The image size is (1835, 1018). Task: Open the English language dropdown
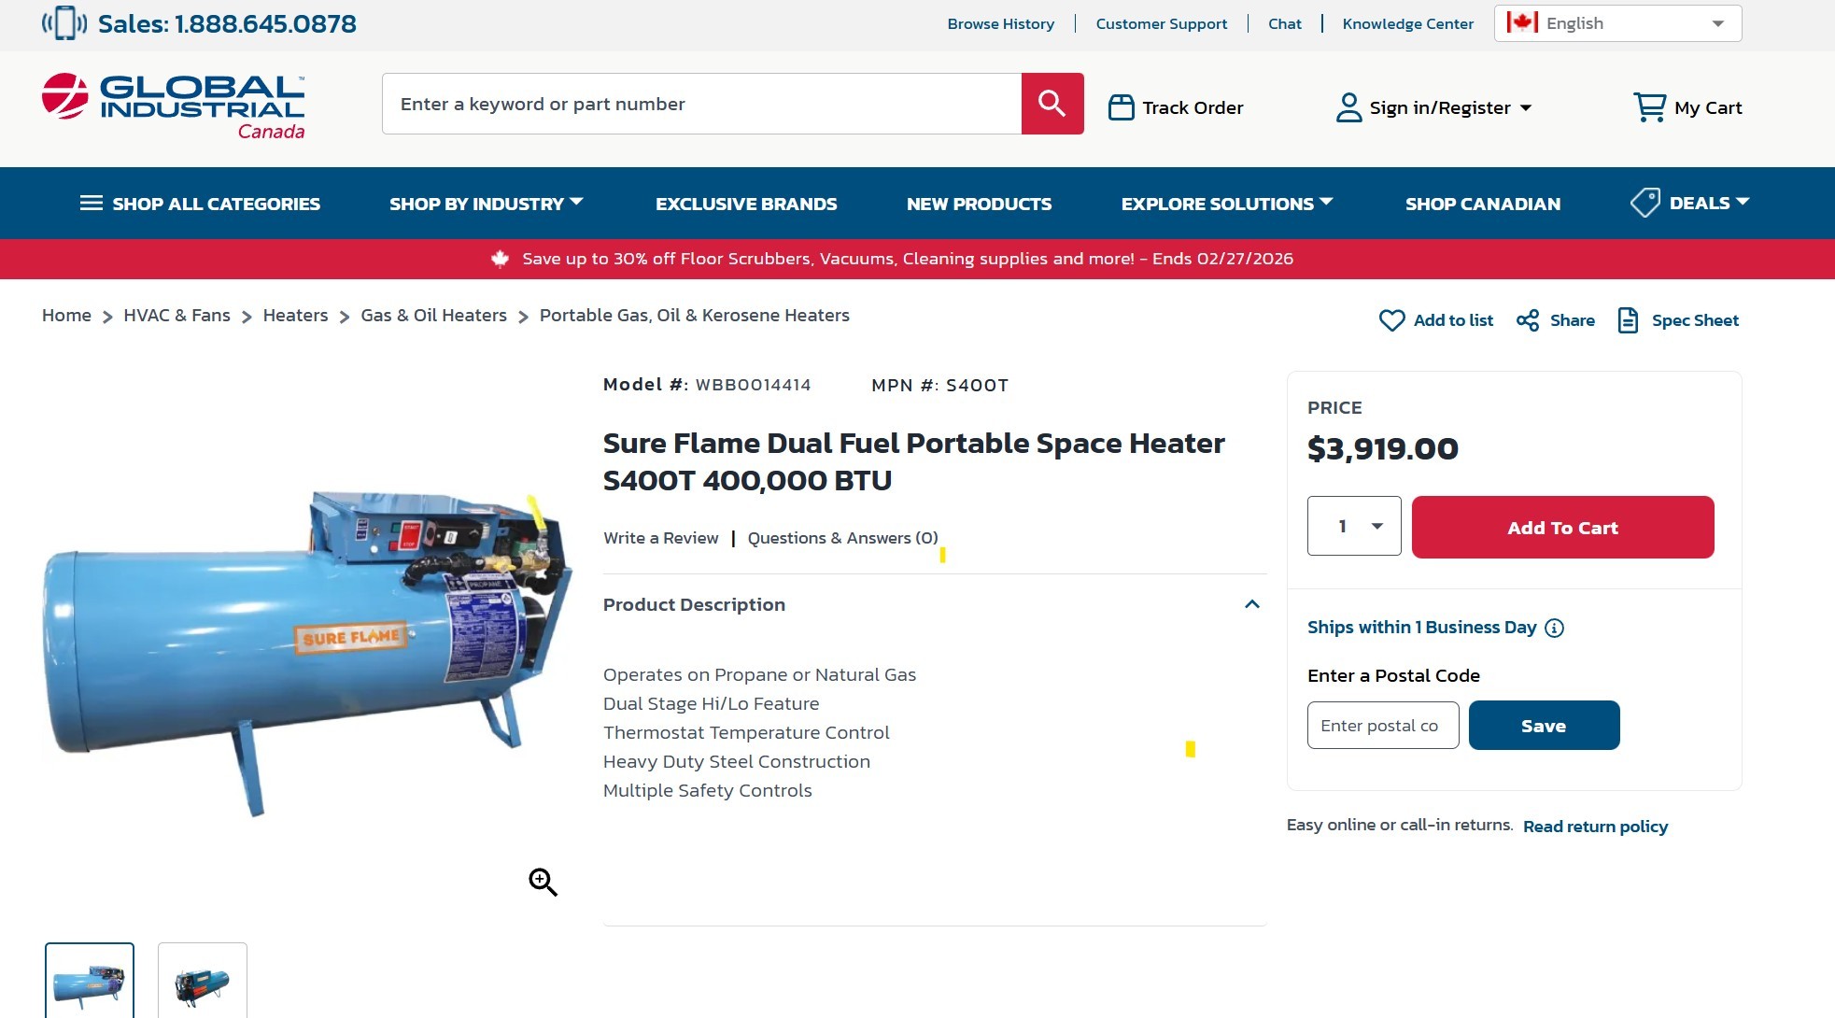tap(1617, 23)
